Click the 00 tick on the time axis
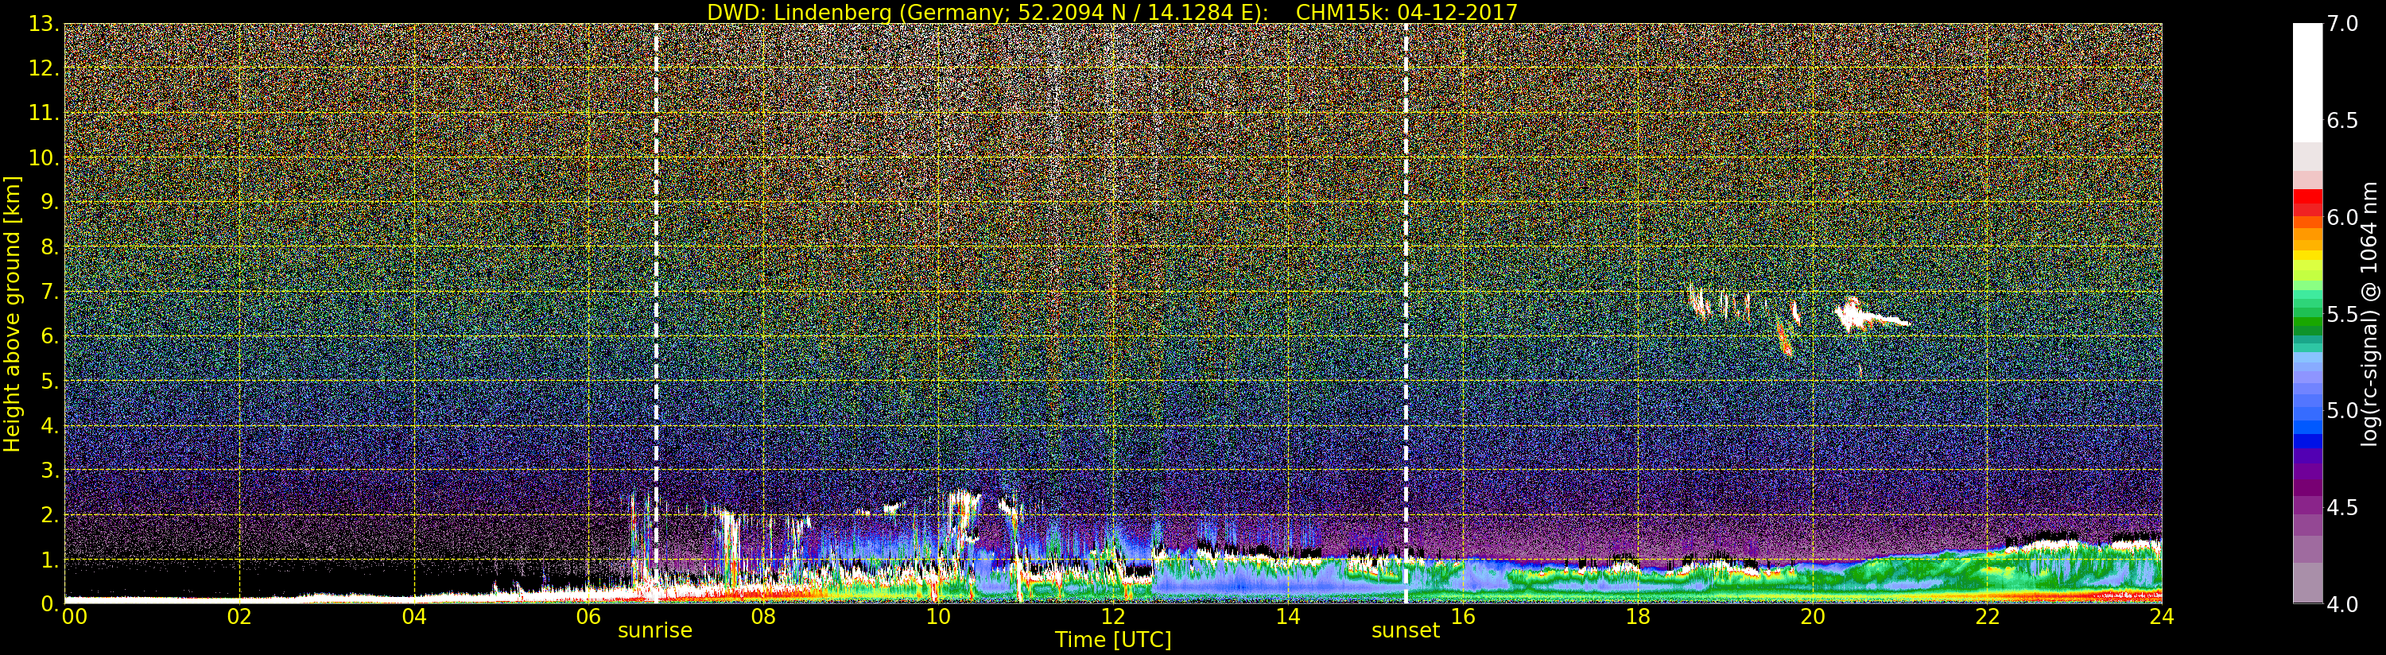Viewport: 2386px width, 655px height. [74, 617]
